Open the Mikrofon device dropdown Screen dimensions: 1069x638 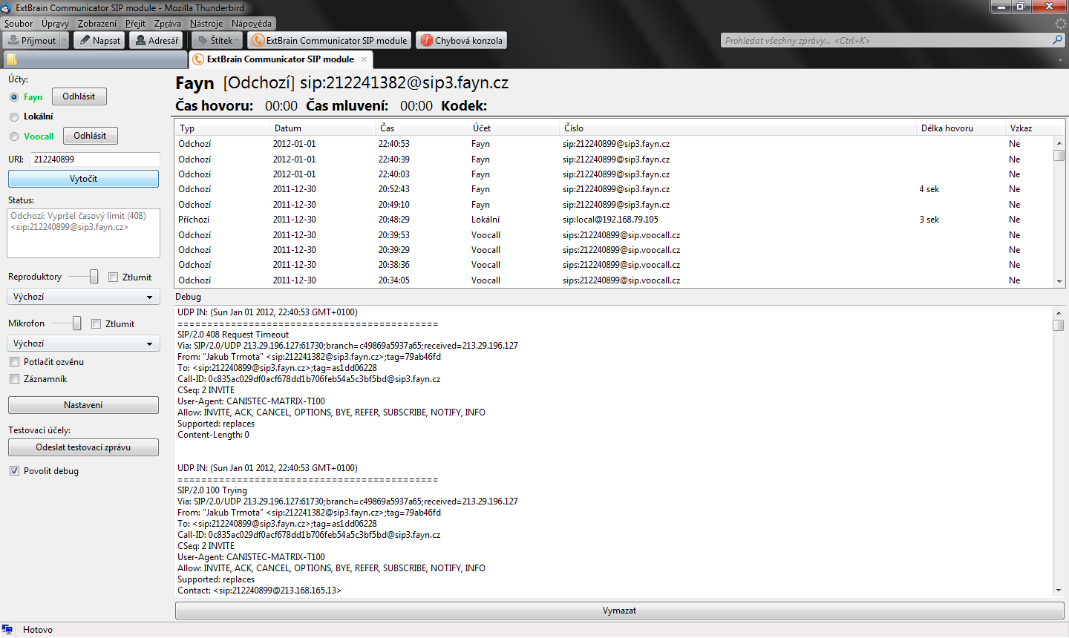pos(83,343)
